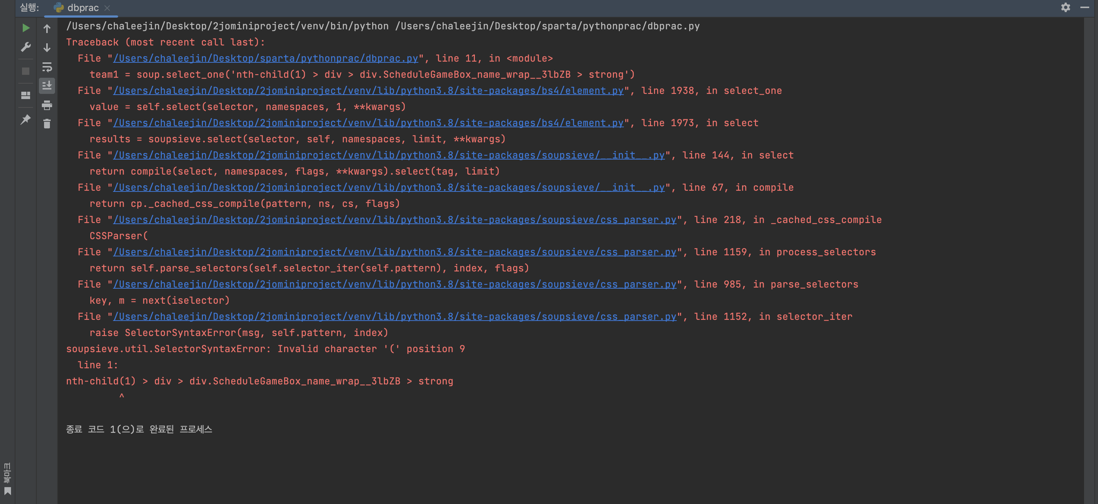Clear console with trash can icon
The width and height of the screenshot is (1098, 504).
[x=47, y=124]
